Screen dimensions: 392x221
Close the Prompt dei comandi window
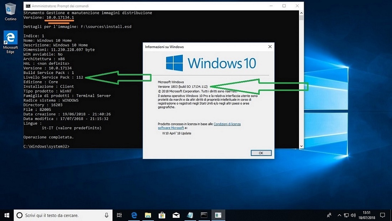[297, 6]
